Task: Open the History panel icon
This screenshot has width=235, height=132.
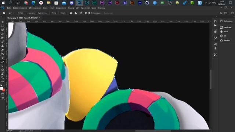Action: 216,21
